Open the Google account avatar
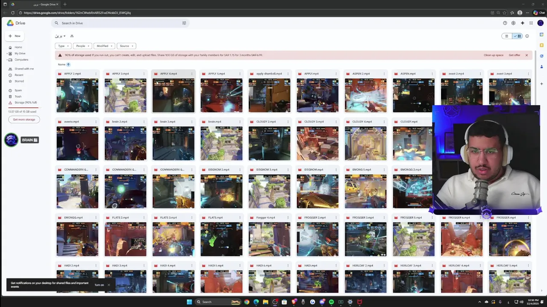The width and height of the screenshot is (547, 307). click(540, 23)
